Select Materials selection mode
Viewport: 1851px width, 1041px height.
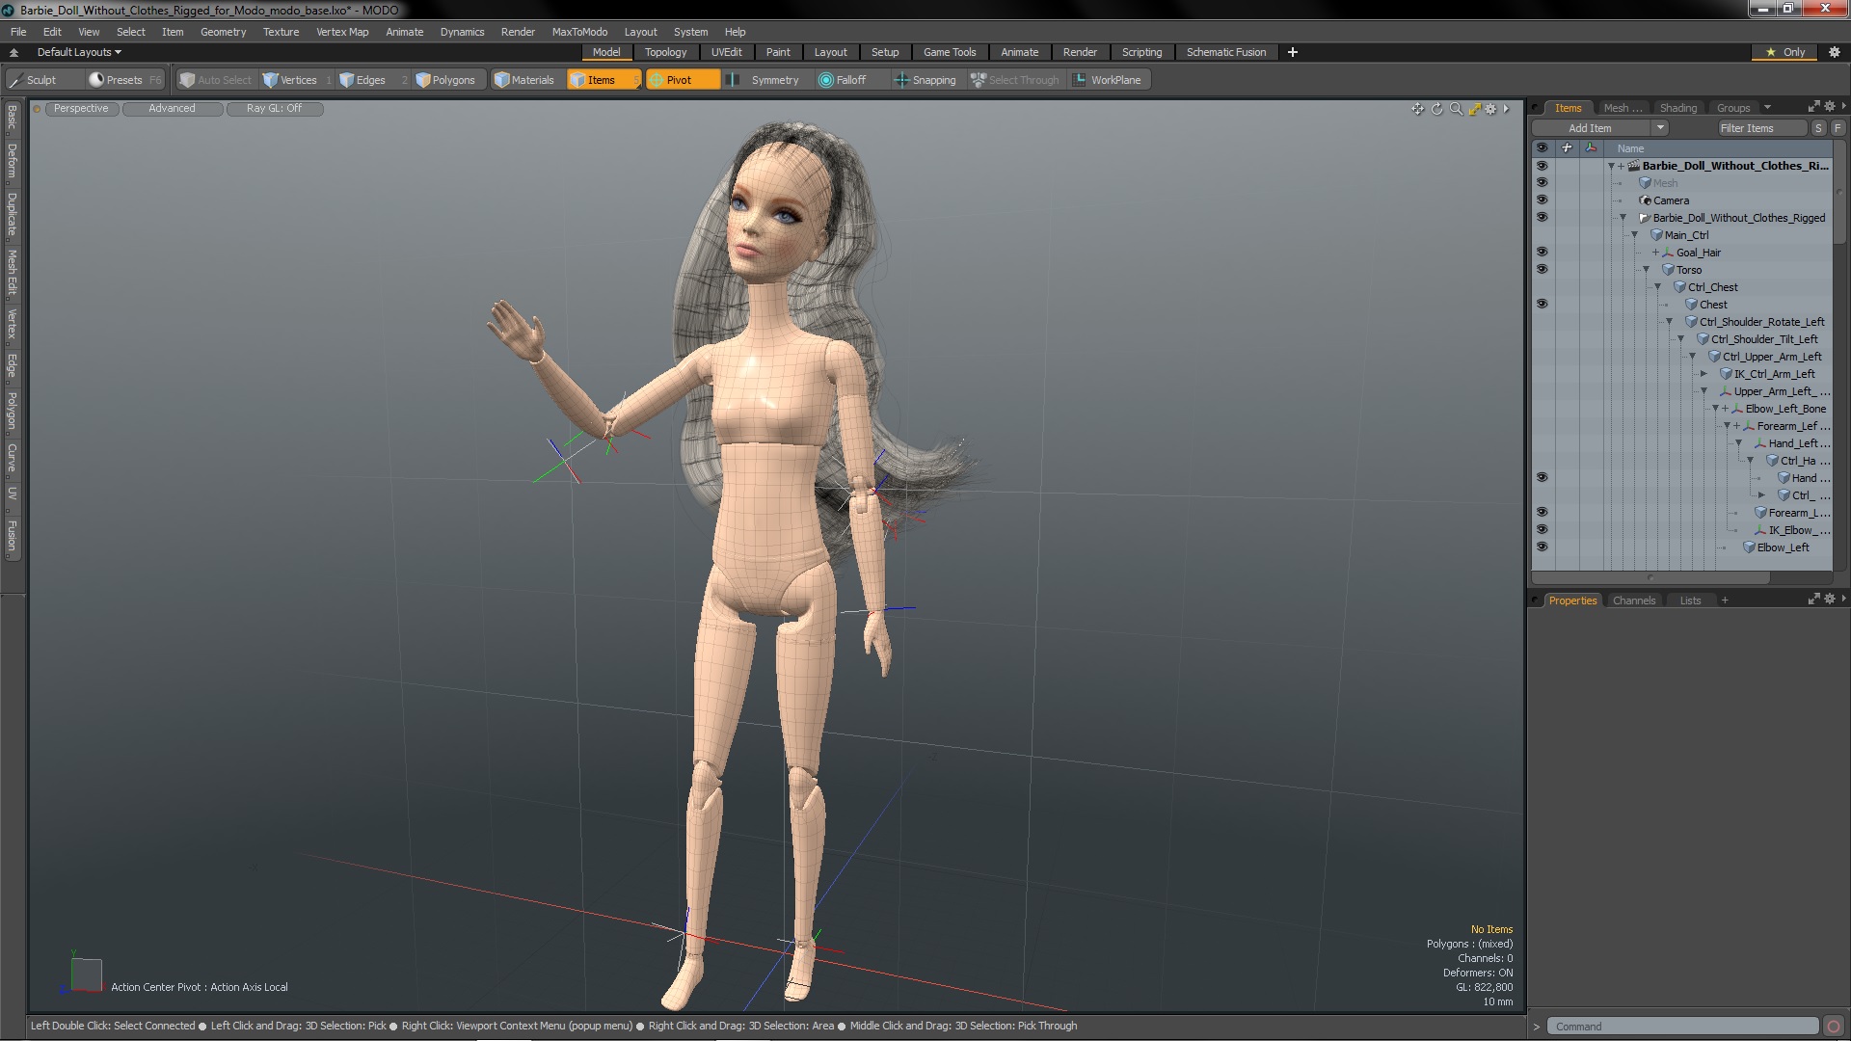click(x=523, y=80)
